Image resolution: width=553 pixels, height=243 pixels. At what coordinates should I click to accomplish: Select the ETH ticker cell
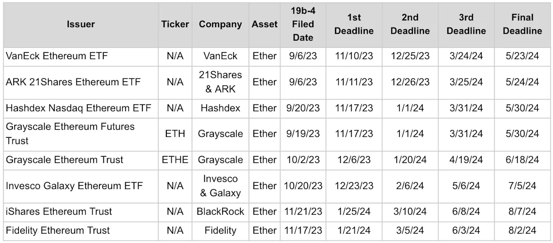(175, 134)
